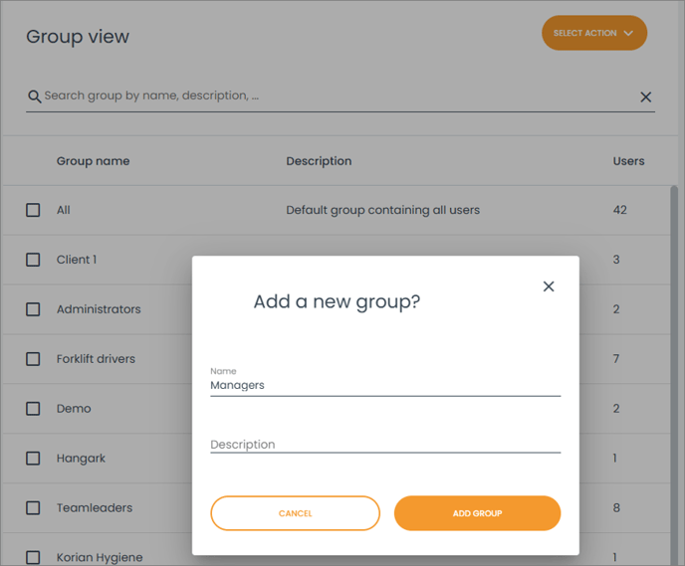Click the Client 1 group name
Screen dimensions: 685x566
point(77,260)
